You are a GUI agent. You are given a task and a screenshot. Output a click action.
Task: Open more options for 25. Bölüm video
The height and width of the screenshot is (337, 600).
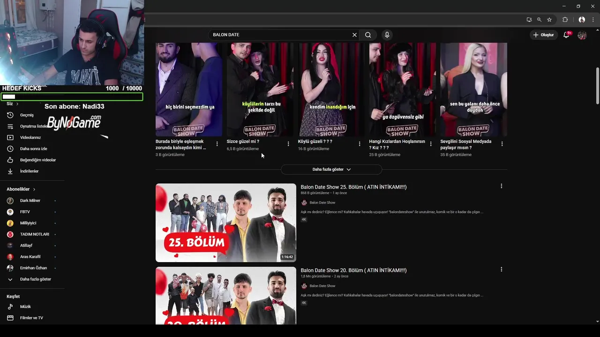501,186
